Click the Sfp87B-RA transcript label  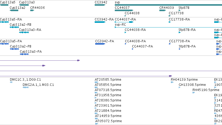(187, 30)
